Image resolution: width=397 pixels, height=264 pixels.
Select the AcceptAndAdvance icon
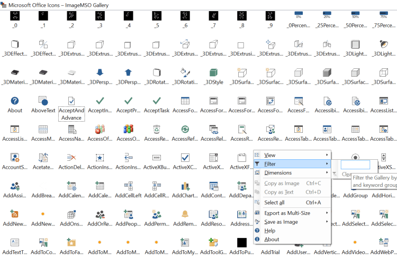coord(71,101)
